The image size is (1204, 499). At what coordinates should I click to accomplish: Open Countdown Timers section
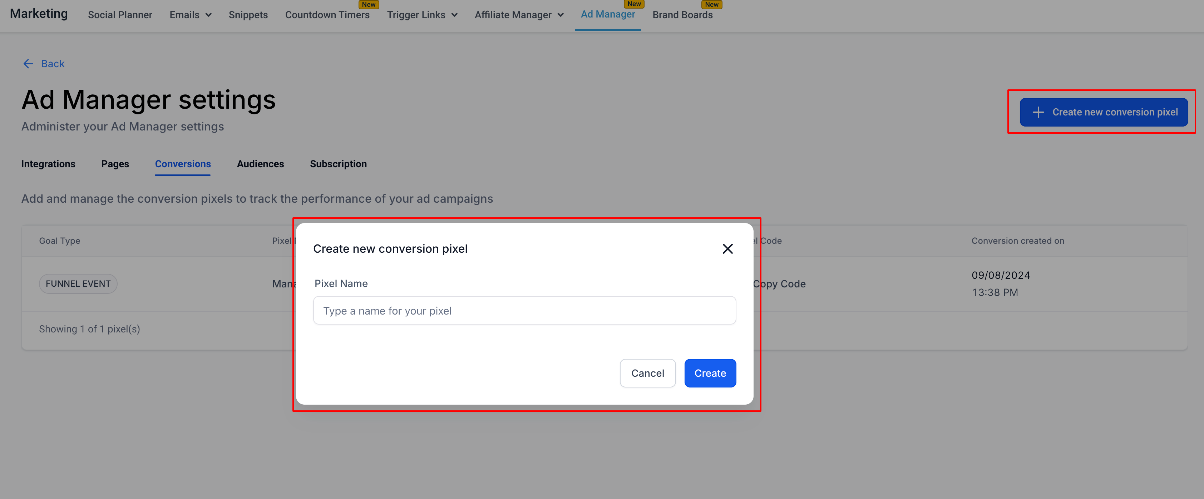point(327,15)
